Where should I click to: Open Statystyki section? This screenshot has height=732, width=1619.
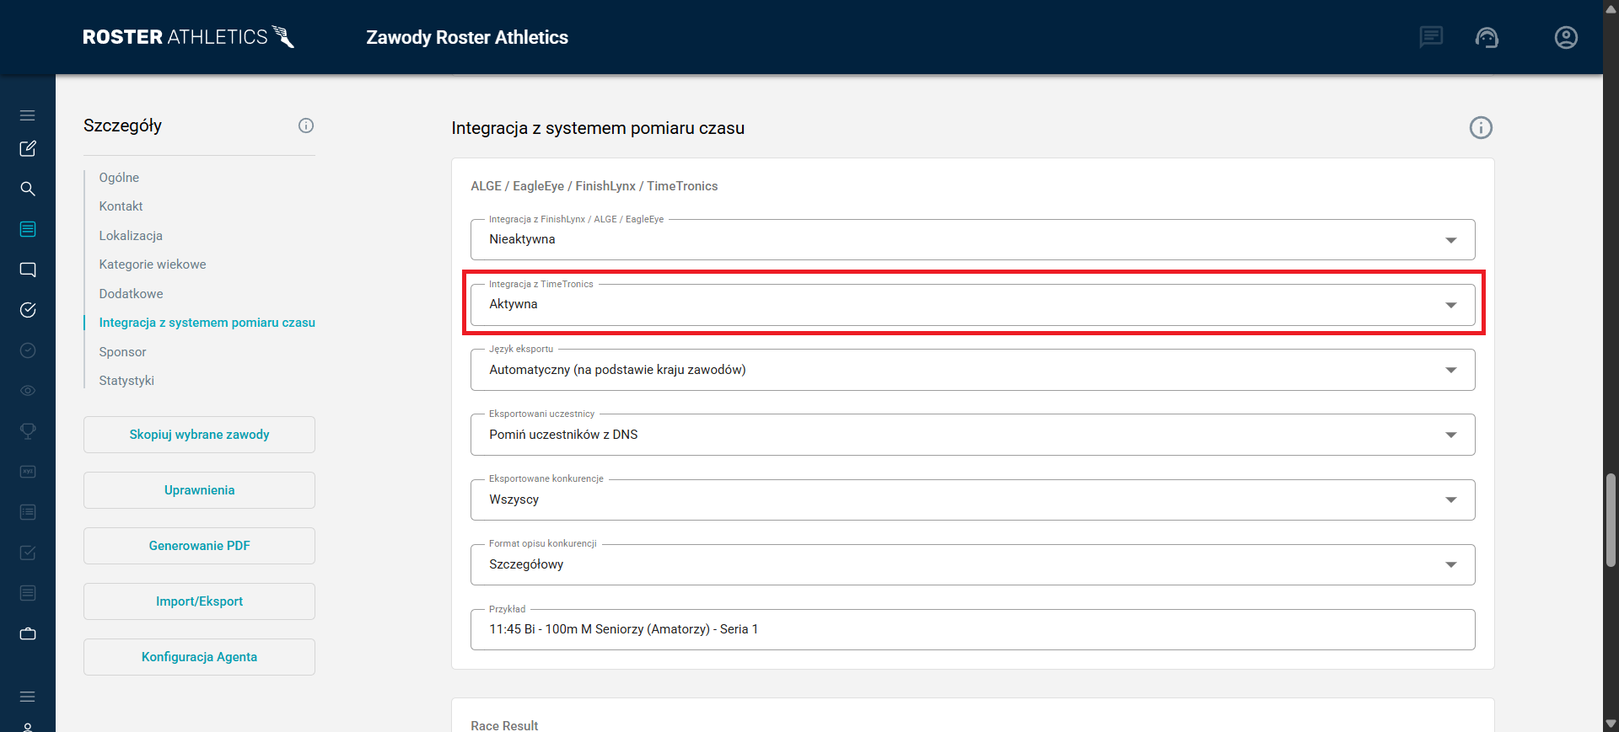point(126,381)
